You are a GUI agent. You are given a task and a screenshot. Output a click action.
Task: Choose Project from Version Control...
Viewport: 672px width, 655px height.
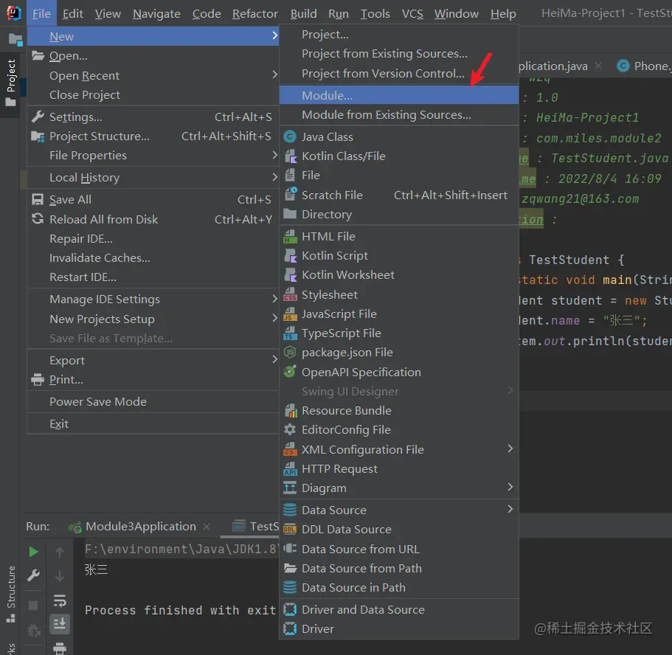(399, 74)
